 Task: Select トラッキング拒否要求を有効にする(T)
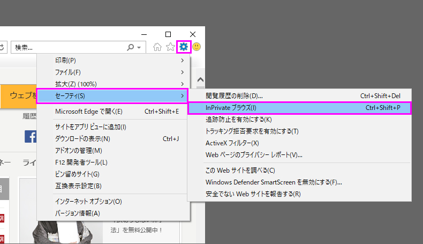coord(299,131)
